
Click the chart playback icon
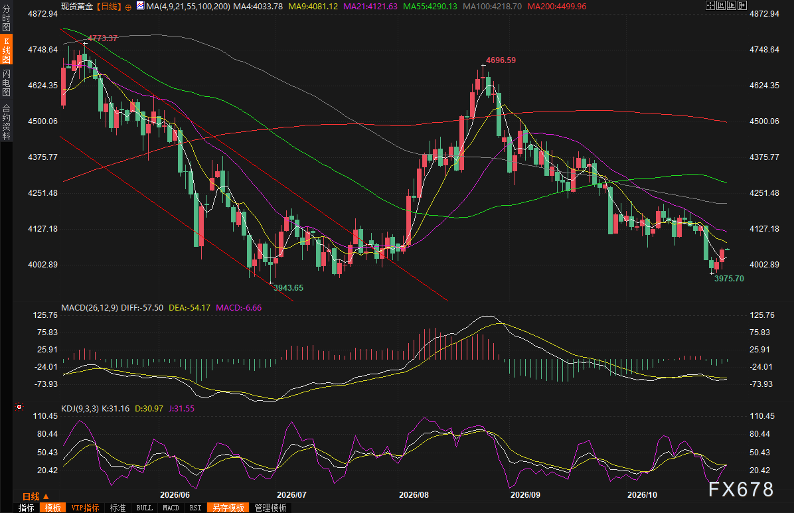pyautogui.click(x=732, y=5)
